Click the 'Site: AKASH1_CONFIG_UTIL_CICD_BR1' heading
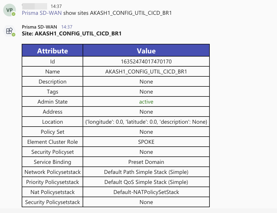277x213 pixels. click(72, 34)
